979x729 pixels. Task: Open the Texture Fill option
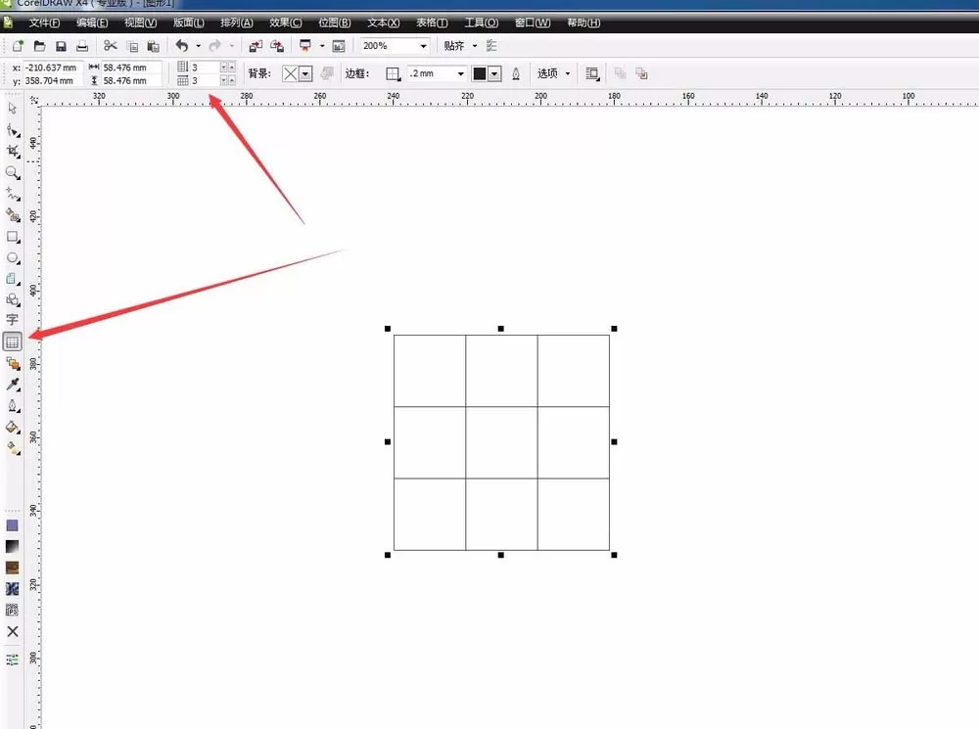12,588
